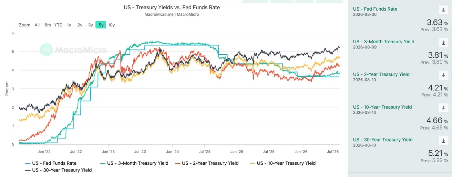
Task: Set zoom range to 6m
Action: pyautogui.click(x=48, y=25)
